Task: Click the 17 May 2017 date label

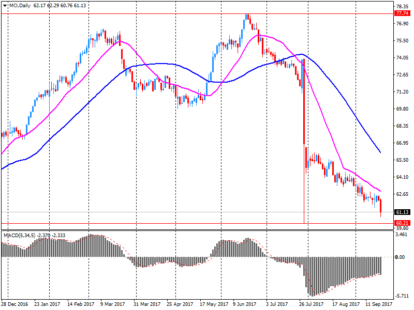Action: [214, 304]
